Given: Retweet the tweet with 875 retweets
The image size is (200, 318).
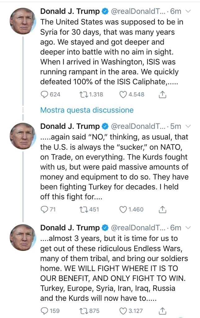Looking at the screenshot, I should pyautogui.click(x=83, y=311).
